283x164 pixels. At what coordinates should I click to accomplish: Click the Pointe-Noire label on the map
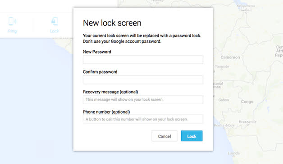click(224, 125)
